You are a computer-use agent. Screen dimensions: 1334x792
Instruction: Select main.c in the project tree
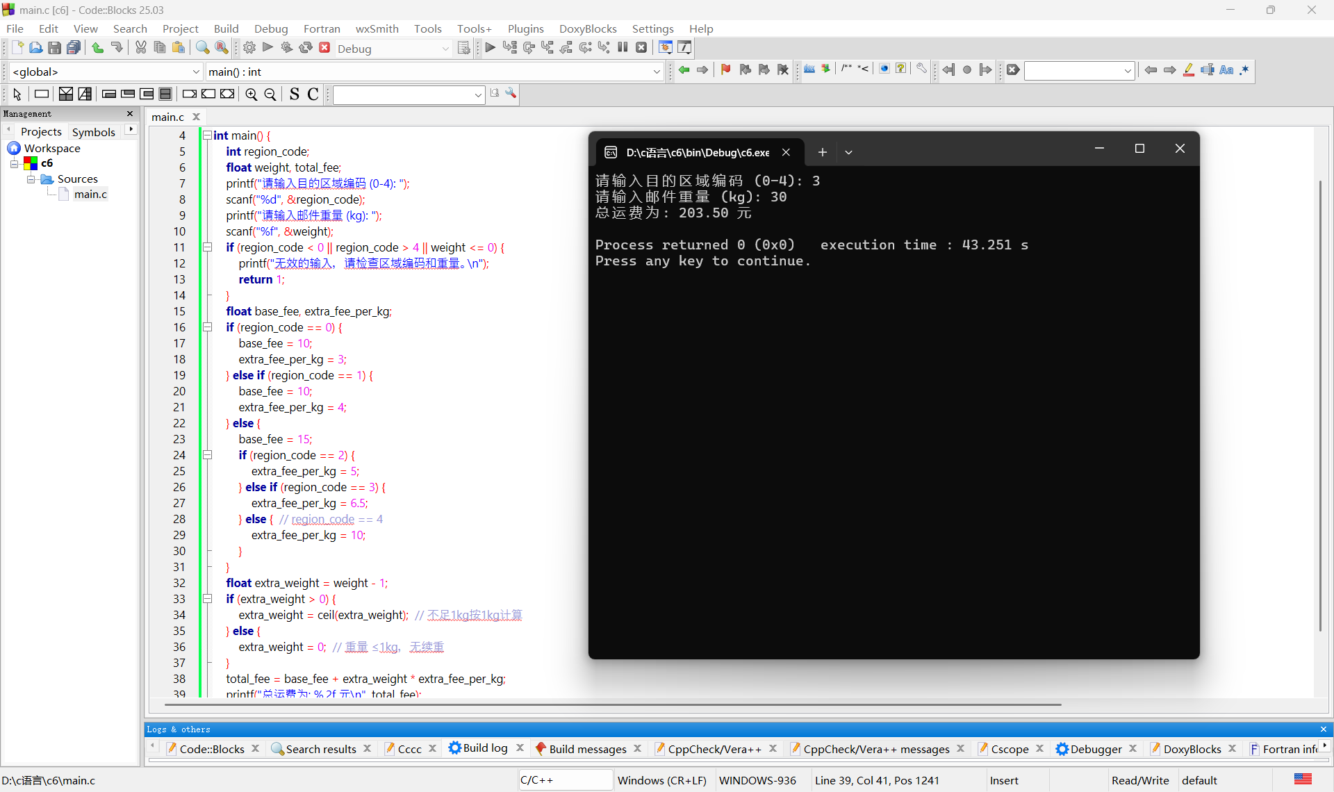click(x=90, y=195)
